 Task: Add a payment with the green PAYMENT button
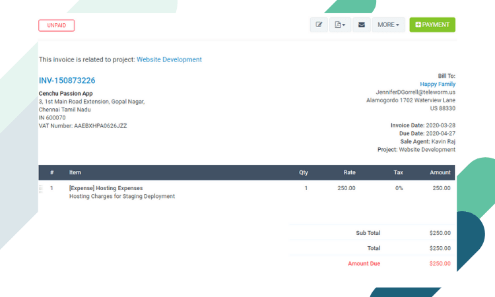pos(432,24)
